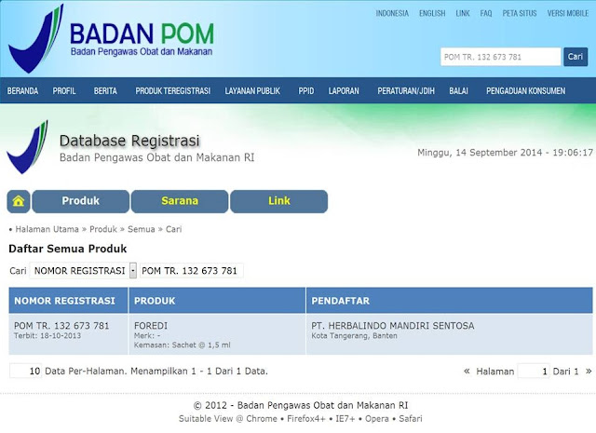Open the PERATURAN/JDIH menu
596x433 pixels.
click(406, 91)
